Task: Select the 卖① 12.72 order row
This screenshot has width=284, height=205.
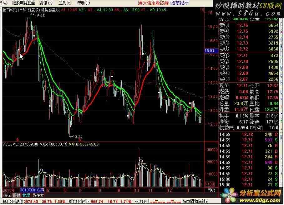Action: (249, 49)
